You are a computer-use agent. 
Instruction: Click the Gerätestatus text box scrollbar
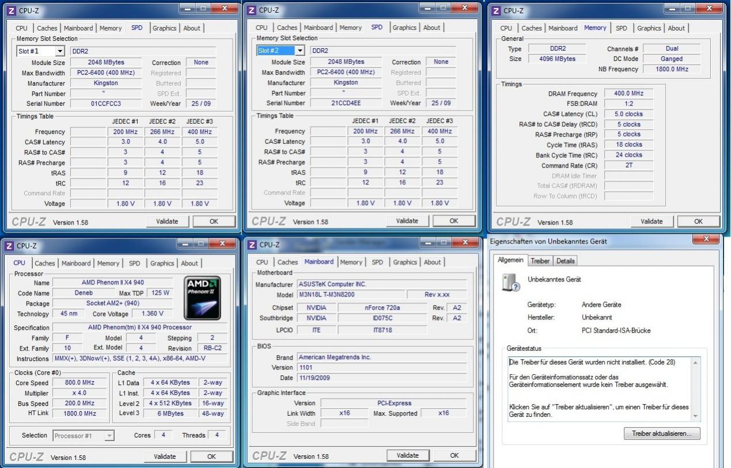click(695, 389)
